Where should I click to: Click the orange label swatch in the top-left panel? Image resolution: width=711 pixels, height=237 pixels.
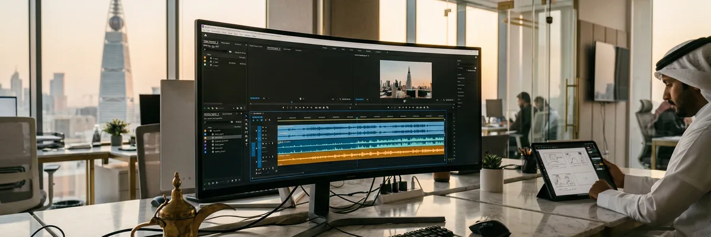click(205, 58)
